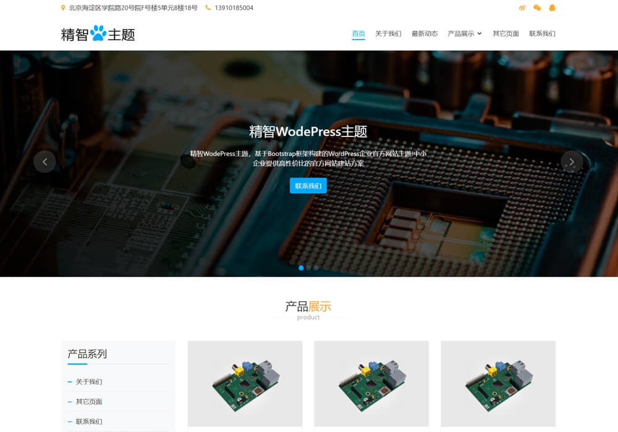Open 其它页面 in the product sidebar
The width and height of the screenshot is (618, 432).
point(89,402)
